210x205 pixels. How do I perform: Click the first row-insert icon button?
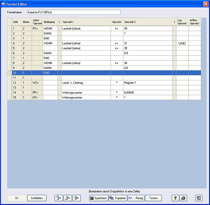point(59,198)
